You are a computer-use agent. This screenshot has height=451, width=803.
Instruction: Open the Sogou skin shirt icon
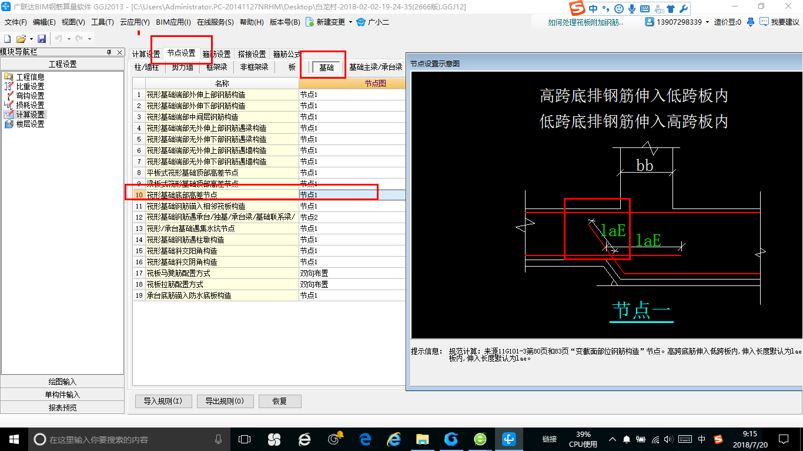coord(671,9)
